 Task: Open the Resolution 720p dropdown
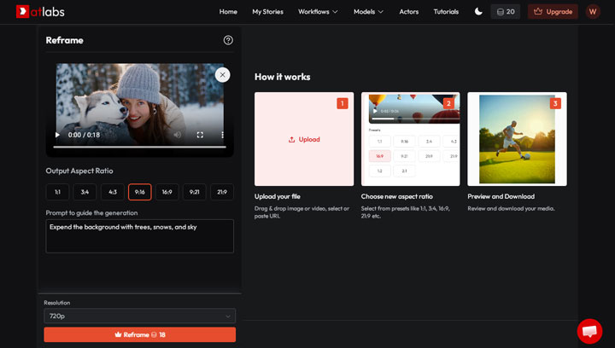click(x=139, y=316)
